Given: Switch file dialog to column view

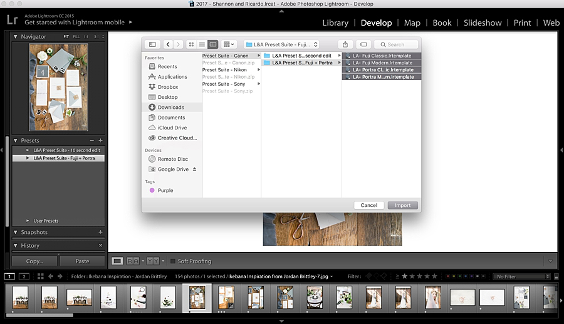Looking at the screenshot, I should pyautogui.click(x=213, y=44).
